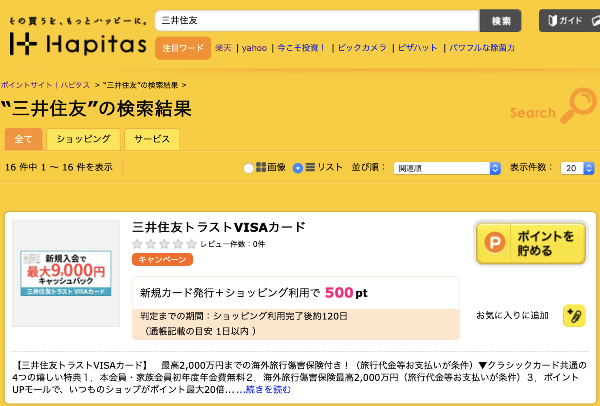Click the ピザハット link
600x406 pixels.
tap(418, 48)
